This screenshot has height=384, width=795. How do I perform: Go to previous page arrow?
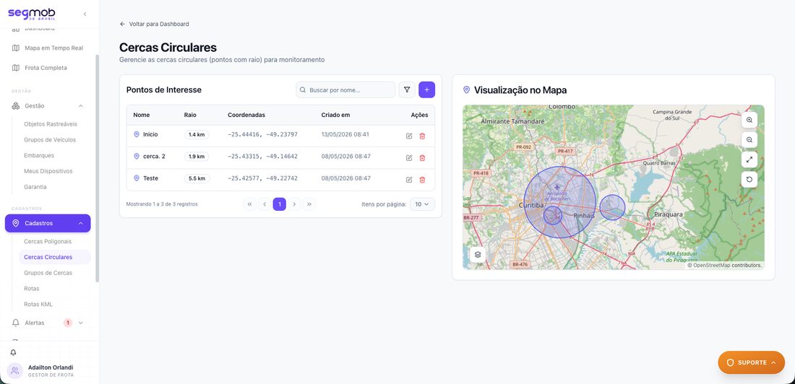point(264,204)
